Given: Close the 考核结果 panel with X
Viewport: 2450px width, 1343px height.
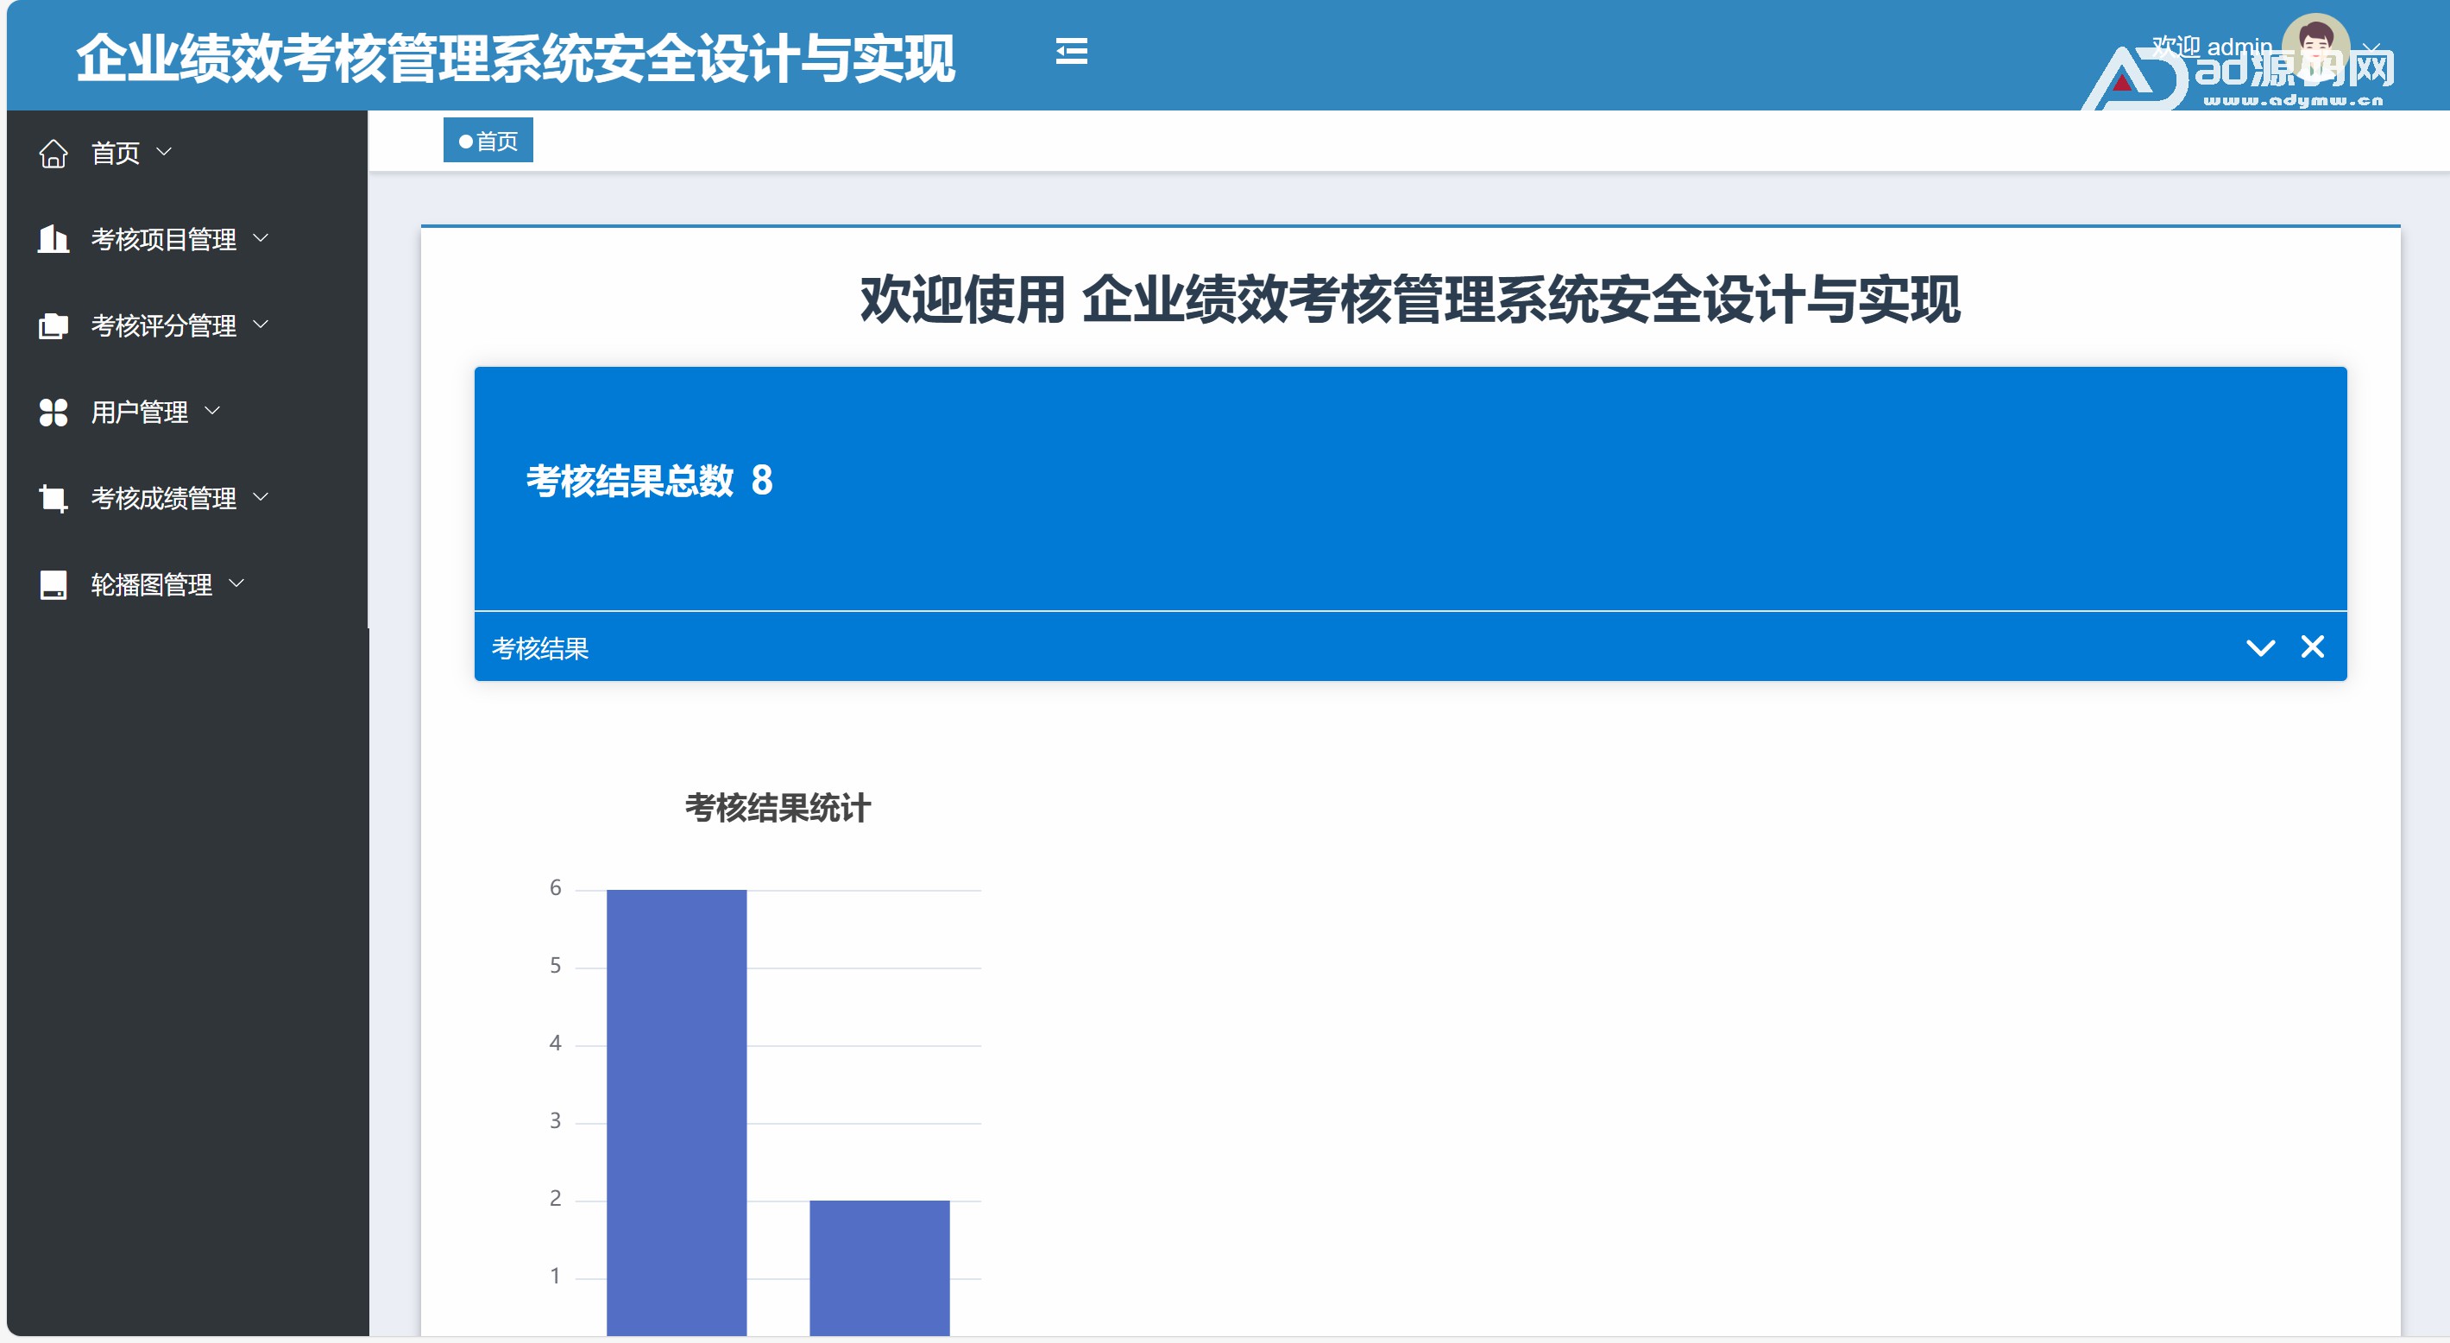Looking at the screenshot, I should pos(2312,646).
